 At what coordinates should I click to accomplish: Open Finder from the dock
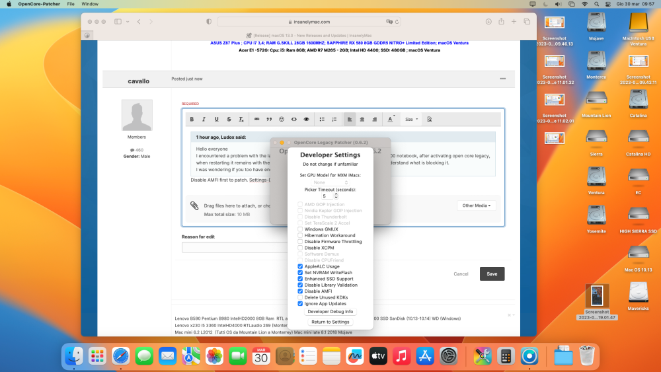tap(74, 356)
